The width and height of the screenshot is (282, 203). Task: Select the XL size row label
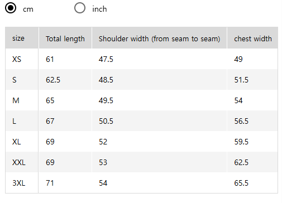point(17,142)
